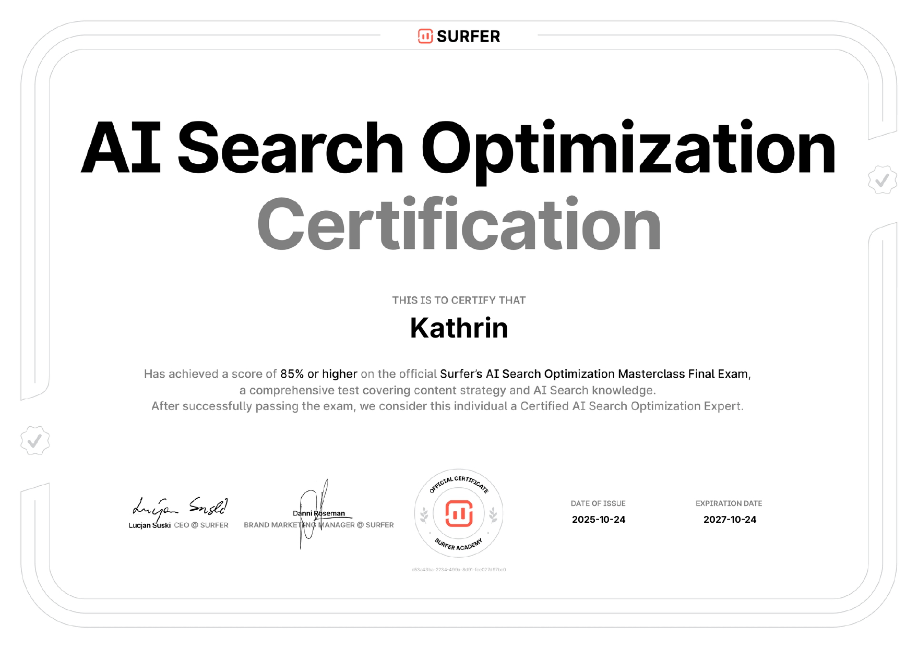Click the certificate ID code below the seal
Viewport: 918px width, 649px height.
[459, 570]
